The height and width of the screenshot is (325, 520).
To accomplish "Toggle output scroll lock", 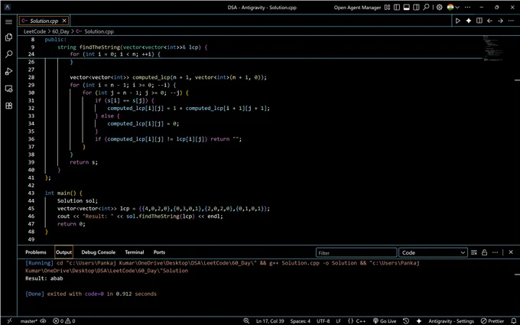I will pyautogui.click(x=484, y=252).
